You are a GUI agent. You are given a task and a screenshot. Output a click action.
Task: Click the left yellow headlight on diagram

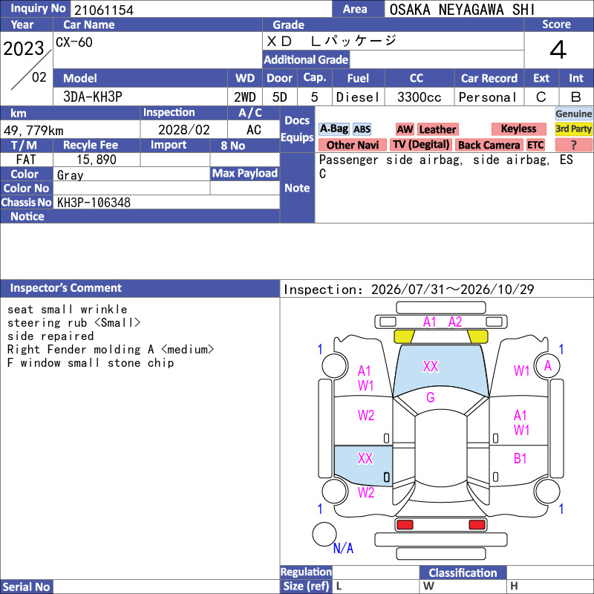coord(404,336)
